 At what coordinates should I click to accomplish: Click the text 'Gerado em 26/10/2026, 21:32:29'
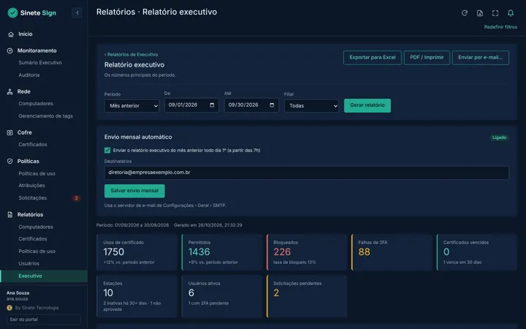tap(208, 225)
